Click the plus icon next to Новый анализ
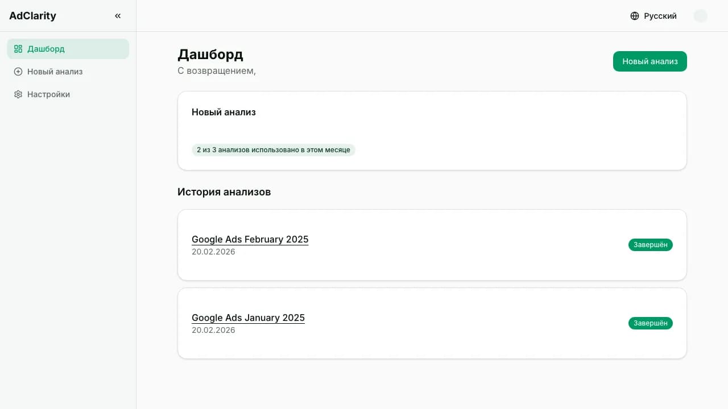This screenshot has width=728, height=409. [18, 72]
